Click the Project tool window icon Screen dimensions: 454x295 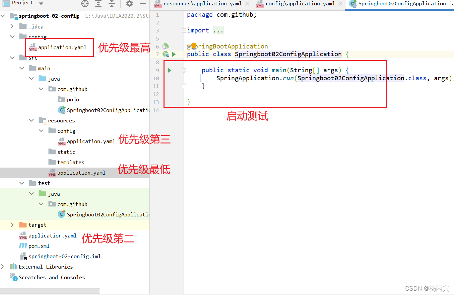6,3
